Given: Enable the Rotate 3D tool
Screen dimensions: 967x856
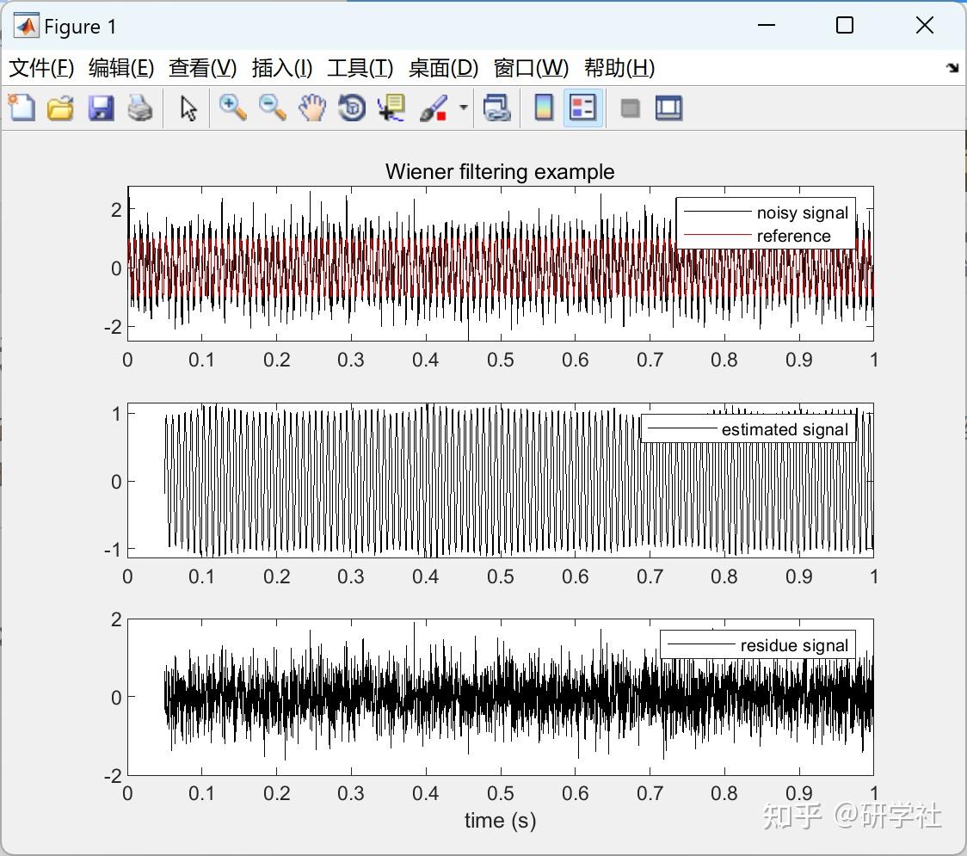Looking at the screenshot, I should [352, 108].
